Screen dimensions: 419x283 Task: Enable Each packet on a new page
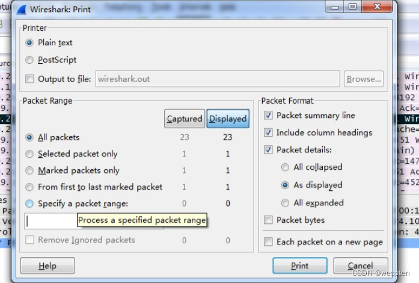coord(268,242)
